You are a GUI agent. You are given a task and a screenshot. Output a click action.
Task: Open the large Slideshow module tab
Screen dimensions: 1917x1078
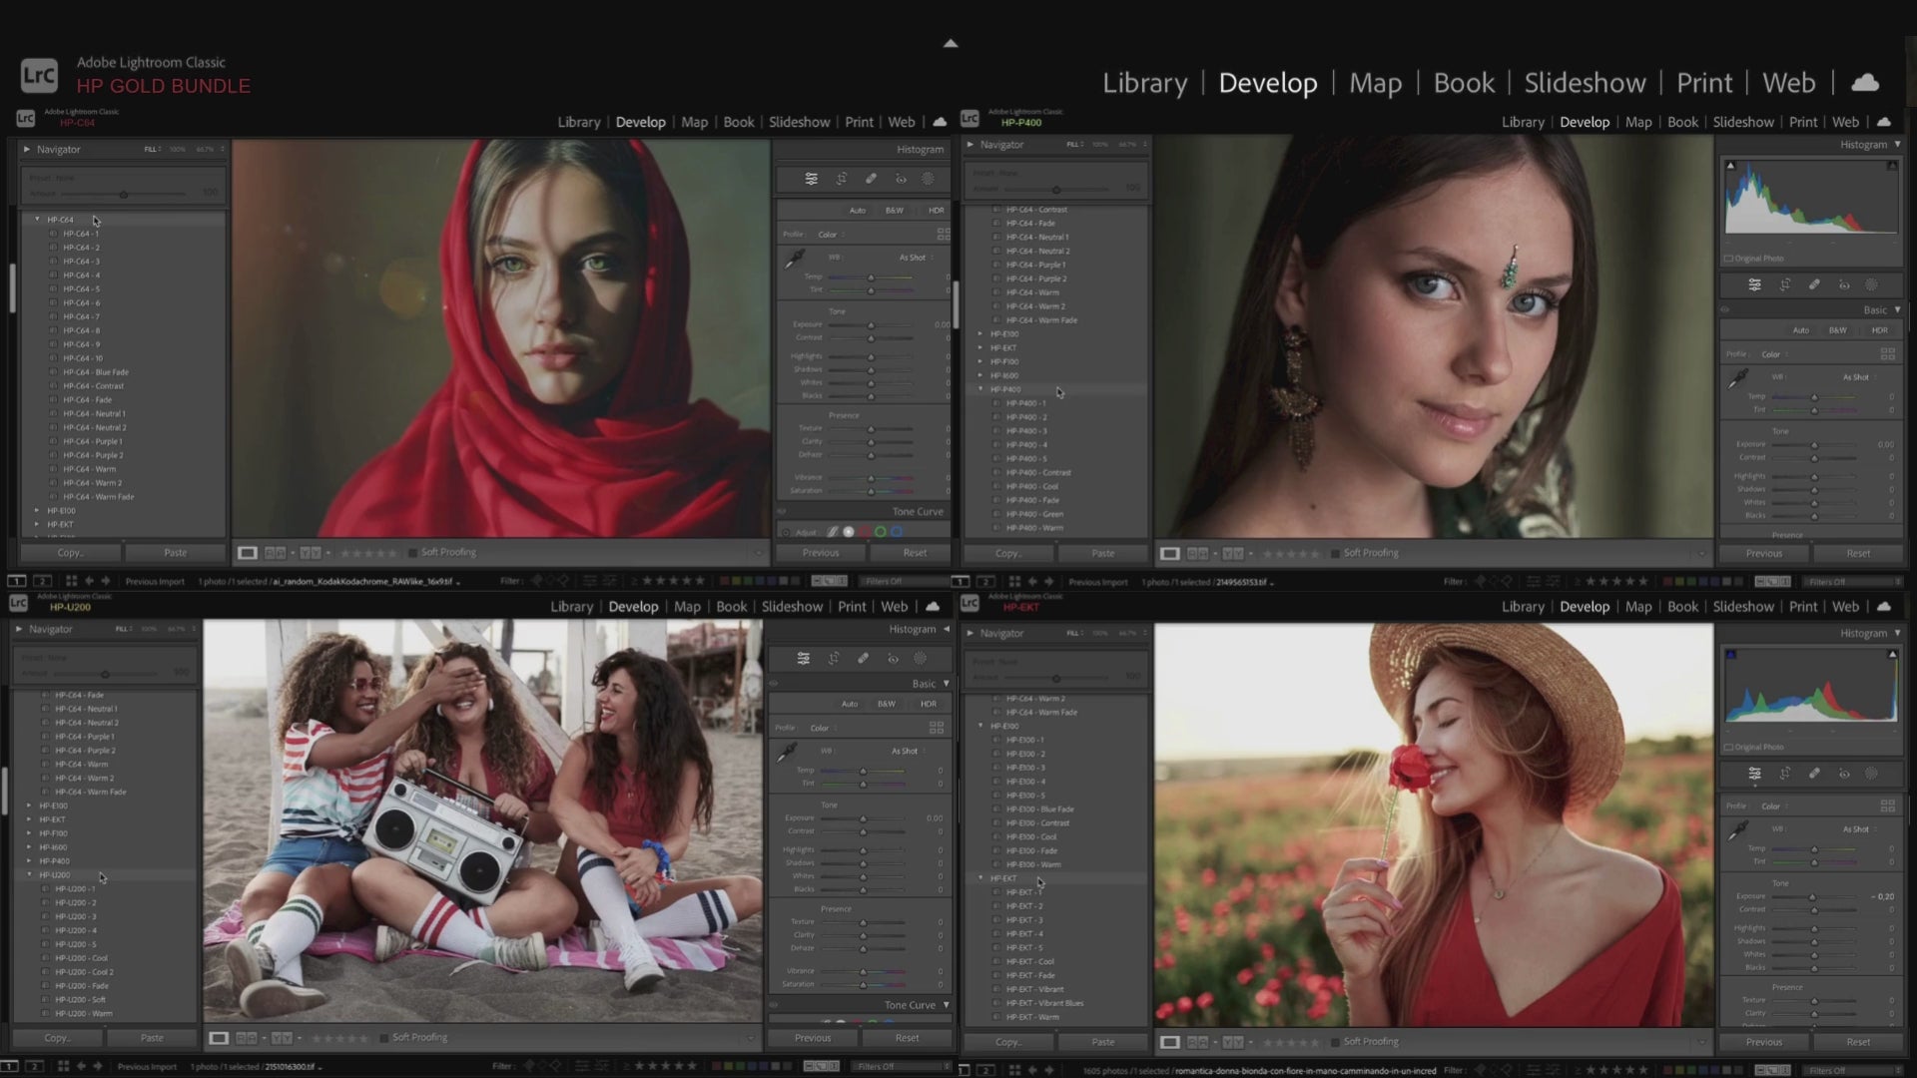(1585, 83)
